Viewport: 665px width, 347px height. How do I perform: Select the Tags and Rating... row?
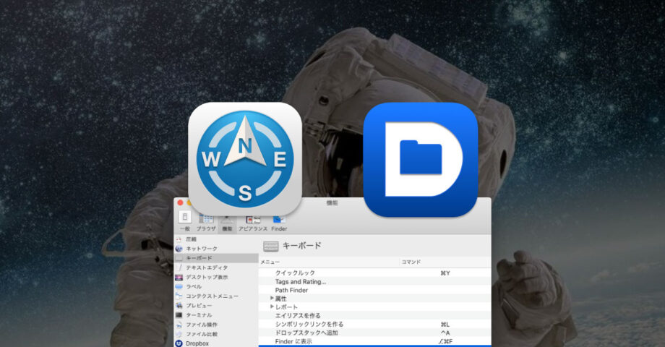374,282
